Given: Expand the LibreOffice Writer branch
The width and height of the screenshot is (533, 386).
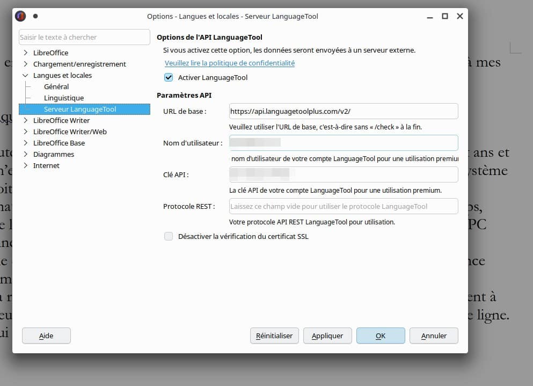Looking at the screenshot, I should [25, 120].
